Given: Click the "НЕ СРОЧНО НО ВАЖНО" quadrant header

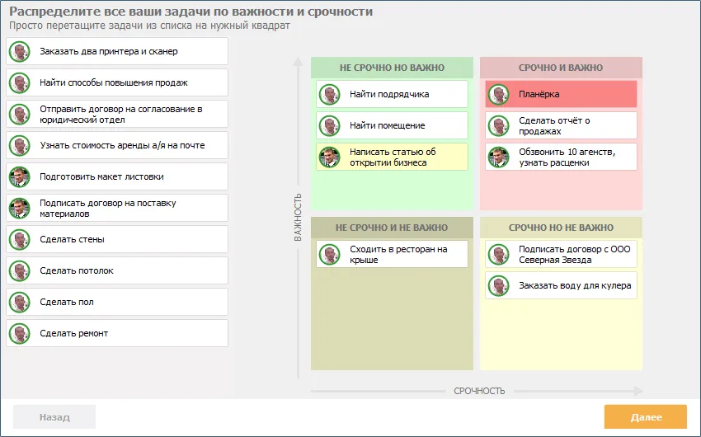Looking at the screenshot, I should [392, 68].
